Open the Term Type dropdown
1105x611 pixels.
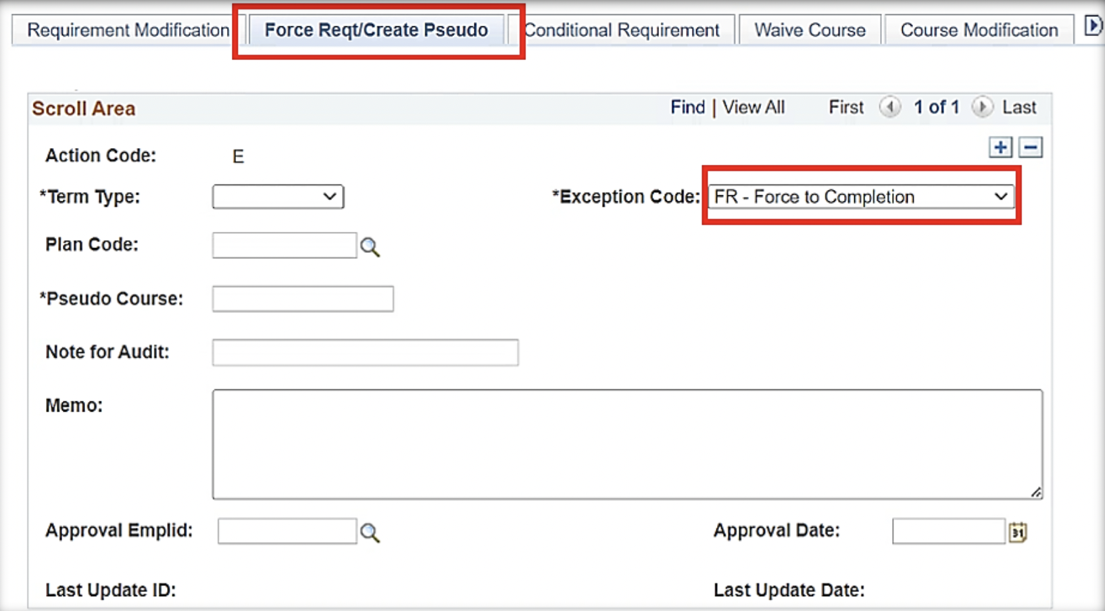click(x=278, y=197)
